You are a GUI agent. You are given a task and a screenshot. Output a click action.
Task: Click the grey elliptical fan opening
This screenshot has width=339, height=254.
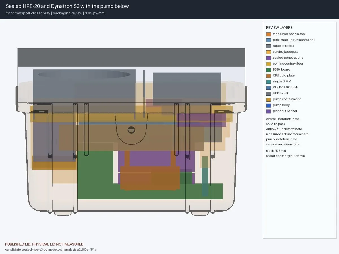[x=84, y=75]
